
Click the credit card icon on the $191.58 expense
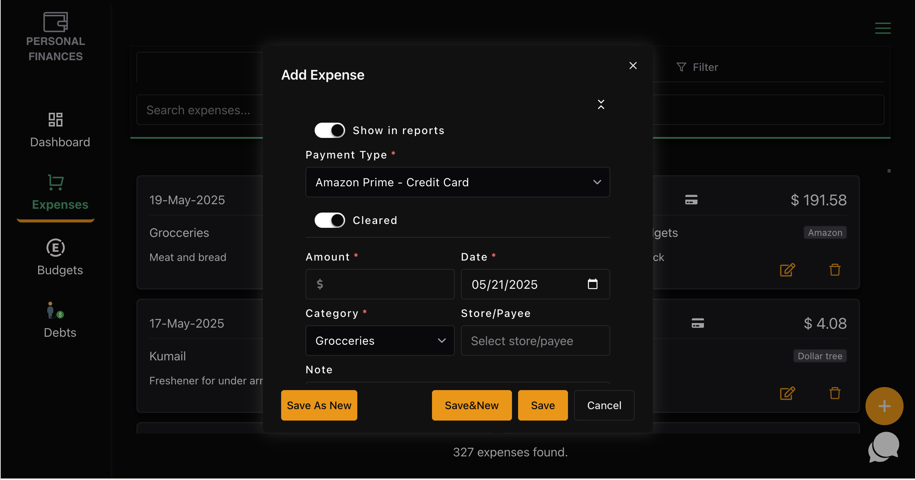pos(691,200)
